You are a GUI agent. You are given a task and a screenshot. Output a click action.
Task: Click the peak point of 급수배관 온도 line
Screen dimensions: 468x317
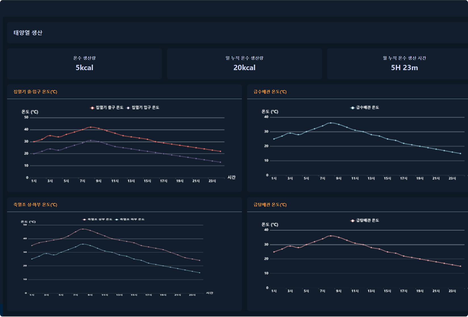pyautogui.click(x=331, y=123)
